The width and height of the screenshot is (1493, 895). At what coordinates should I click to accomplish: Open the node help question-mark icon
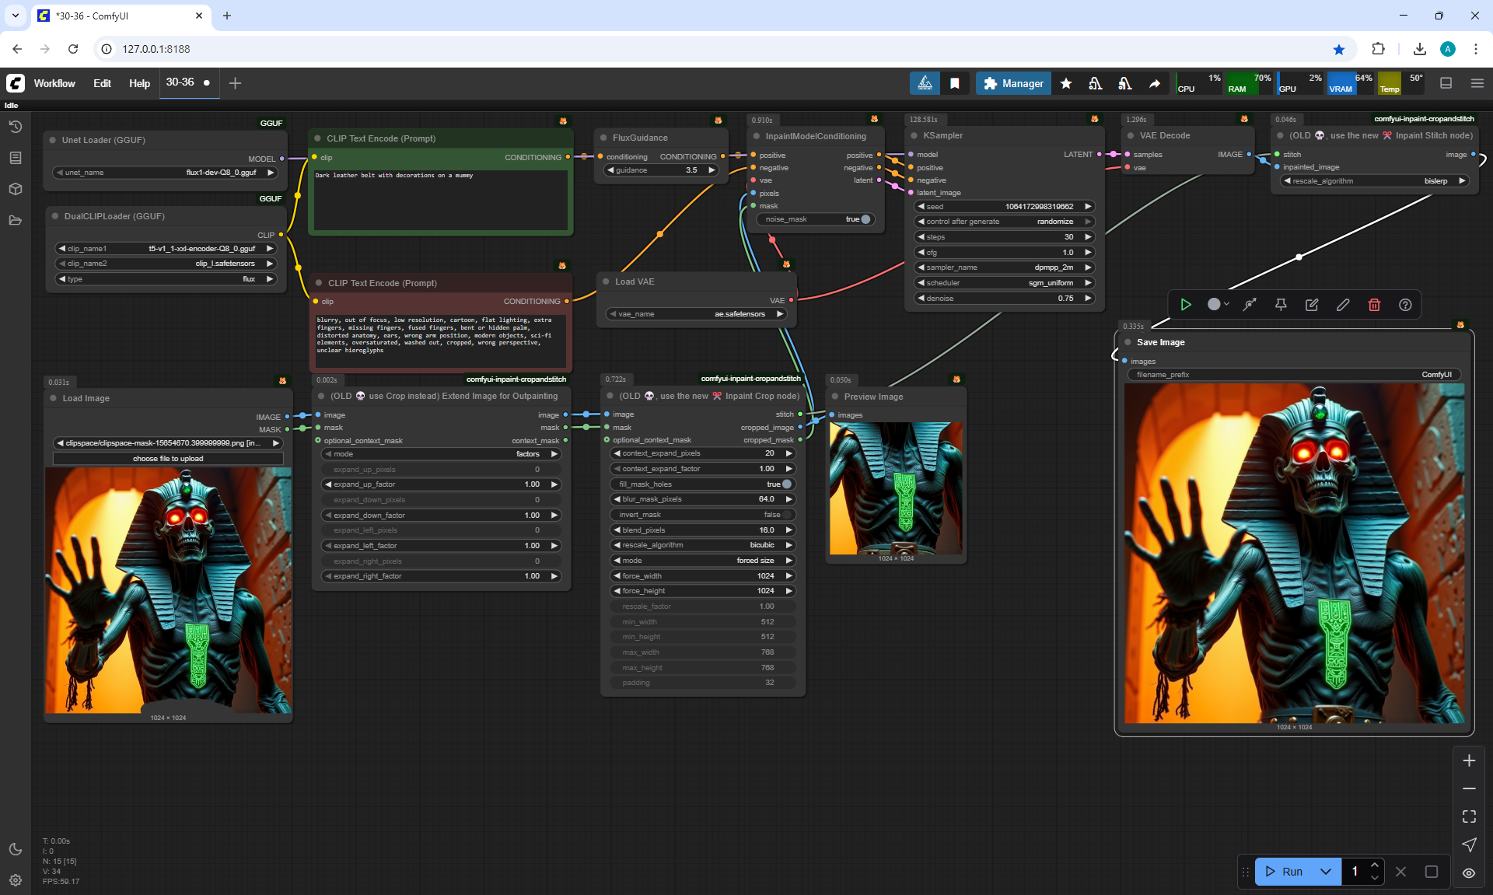click(x=1405, y=305)
